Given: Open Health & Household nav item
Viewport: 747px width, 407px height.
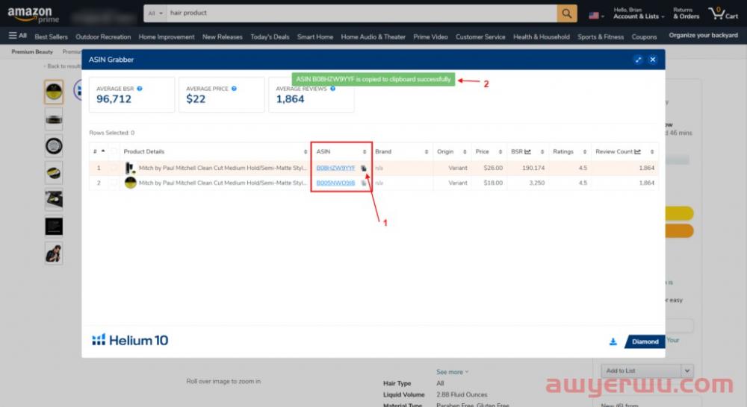Looking at the screenshot, I should coord(541,37).
